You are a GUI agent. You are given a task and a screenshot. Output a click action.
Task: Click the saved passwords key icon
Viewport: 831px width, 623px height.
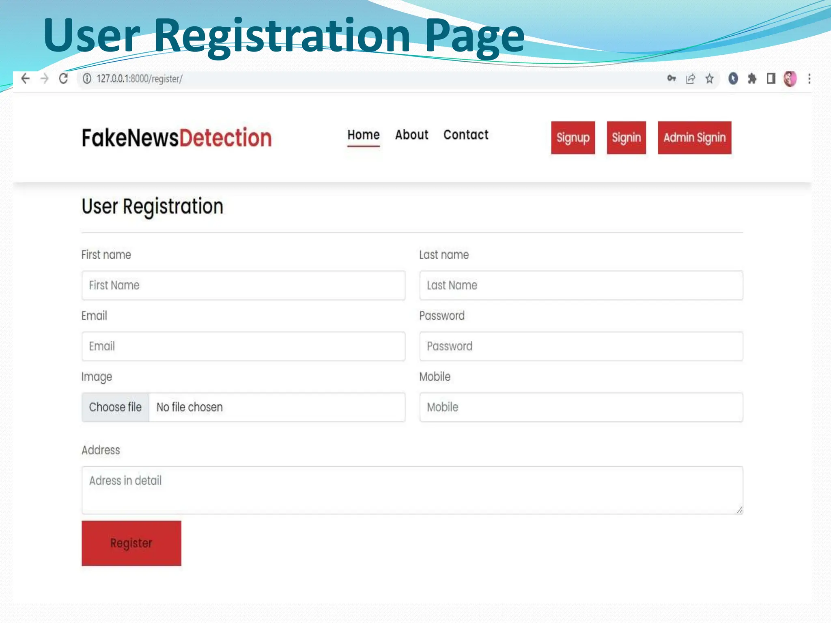click(672, 78)
